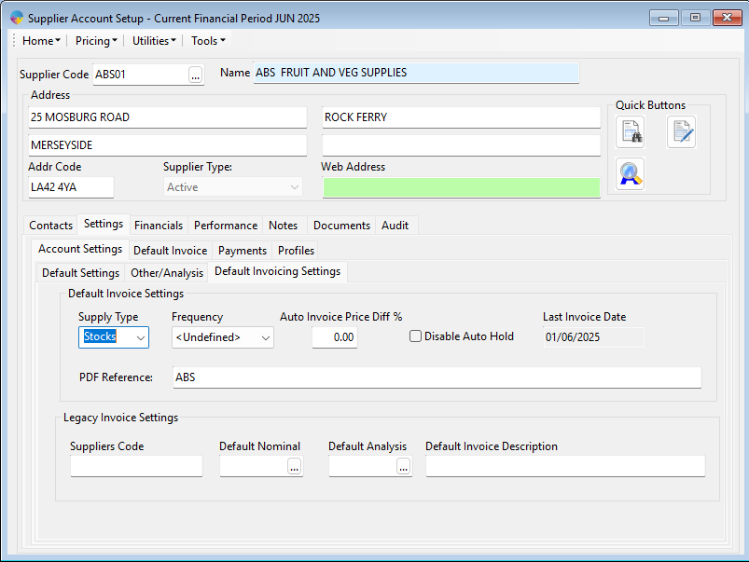Open the Default Analysis lookup ellipsis button
Viewport: 749px width, 562px height.
coord(404,467)
